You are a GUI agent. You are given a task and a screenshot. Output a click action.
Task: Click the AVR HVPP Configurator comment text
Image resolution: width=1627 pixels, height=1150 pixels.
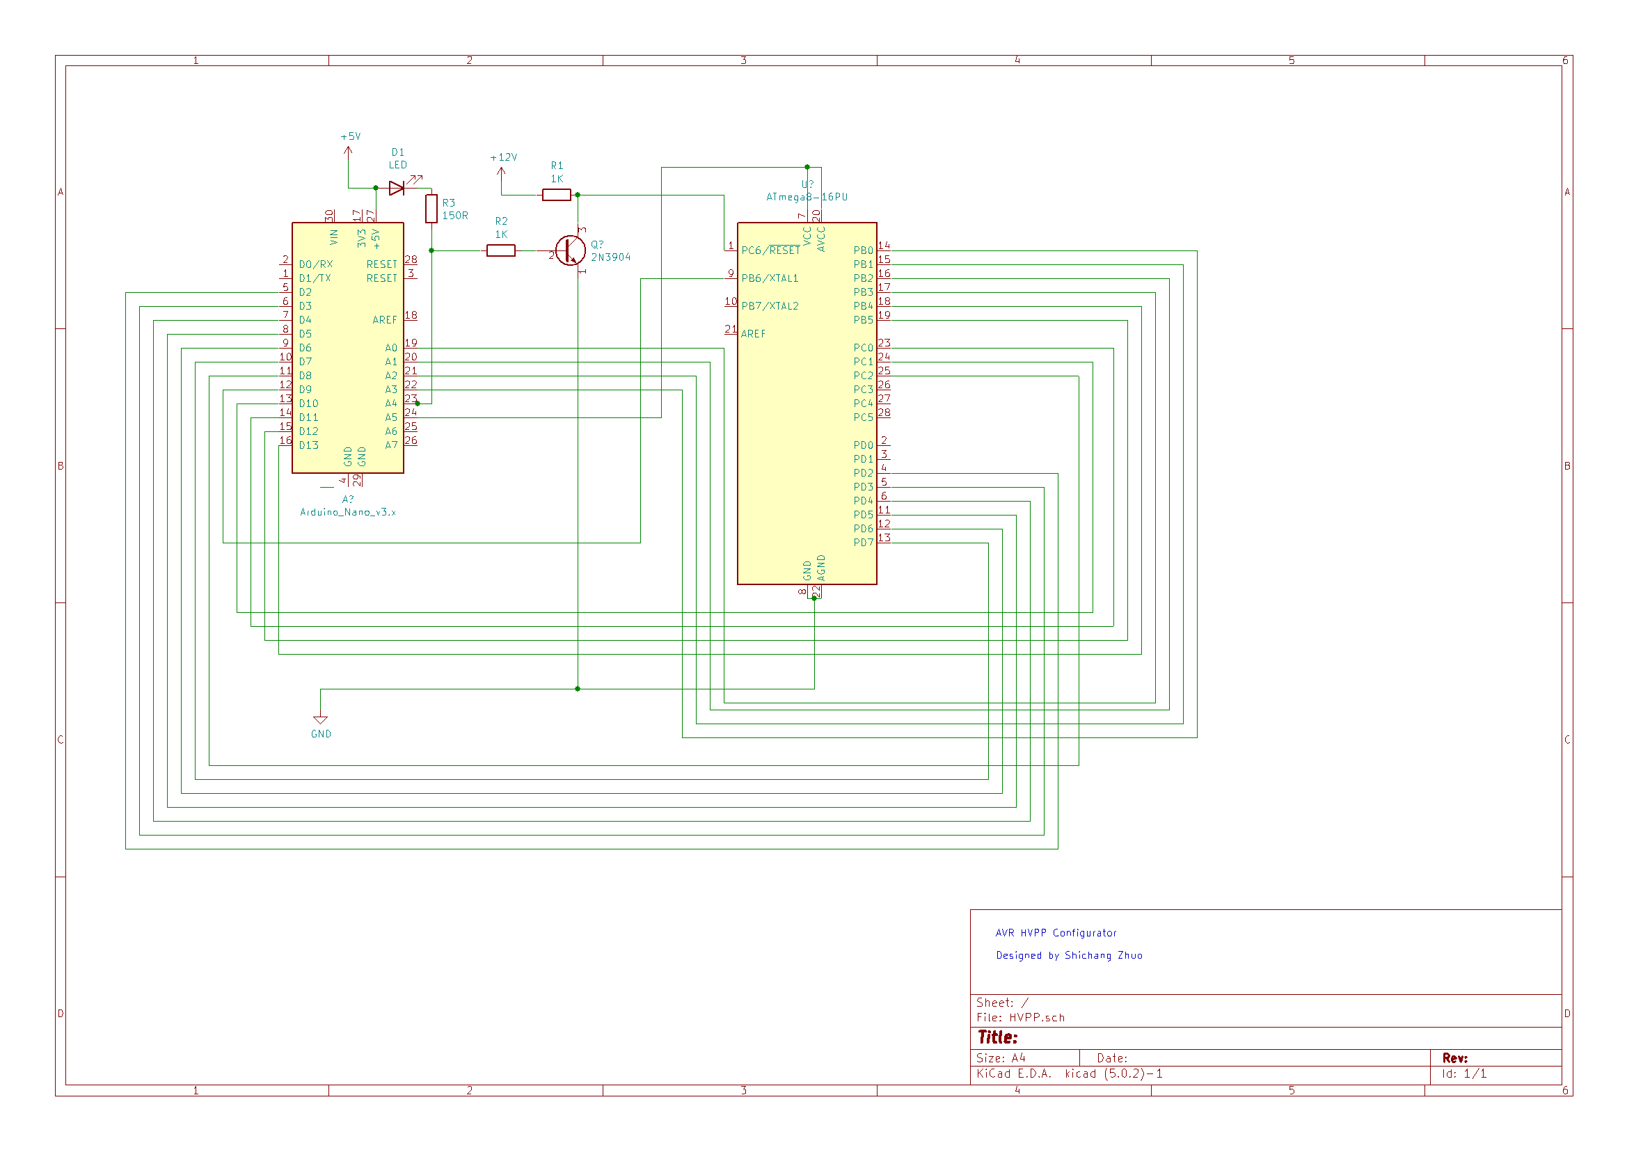pyautogui.click(x=1055, y=932)
